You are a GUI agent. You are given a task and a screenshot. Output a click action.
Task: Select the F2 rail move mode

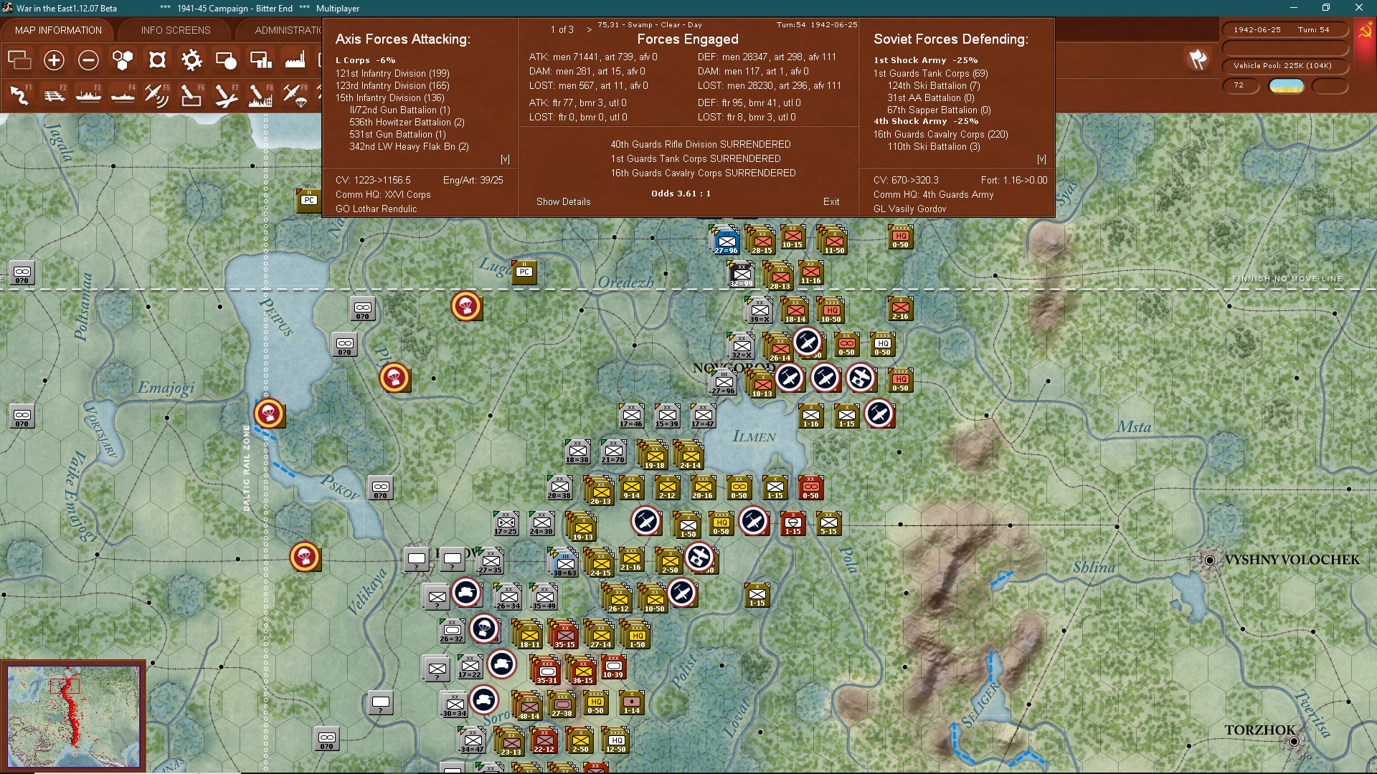(54, 95)
